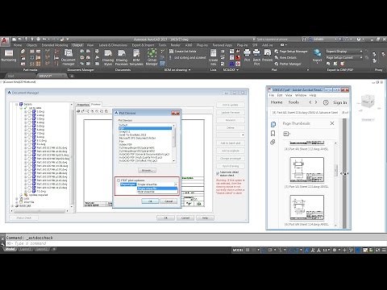The image size is (387, 290).
Task: Open Bookmarks panel icon in Acrobat
Action: coord(273,134)
